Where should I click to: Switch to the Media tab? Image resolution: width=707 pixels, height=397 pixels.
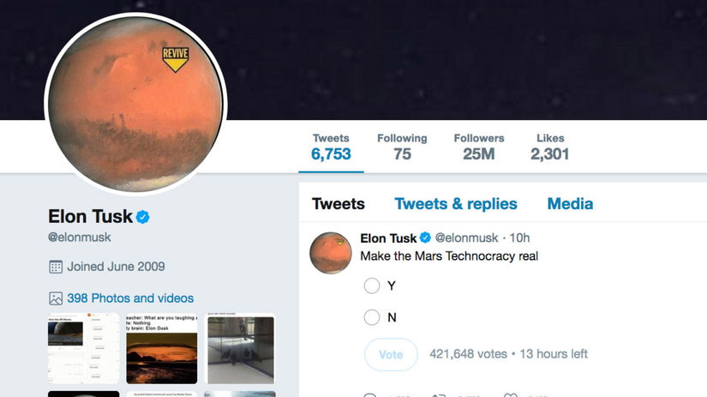(x=570, y=204)
